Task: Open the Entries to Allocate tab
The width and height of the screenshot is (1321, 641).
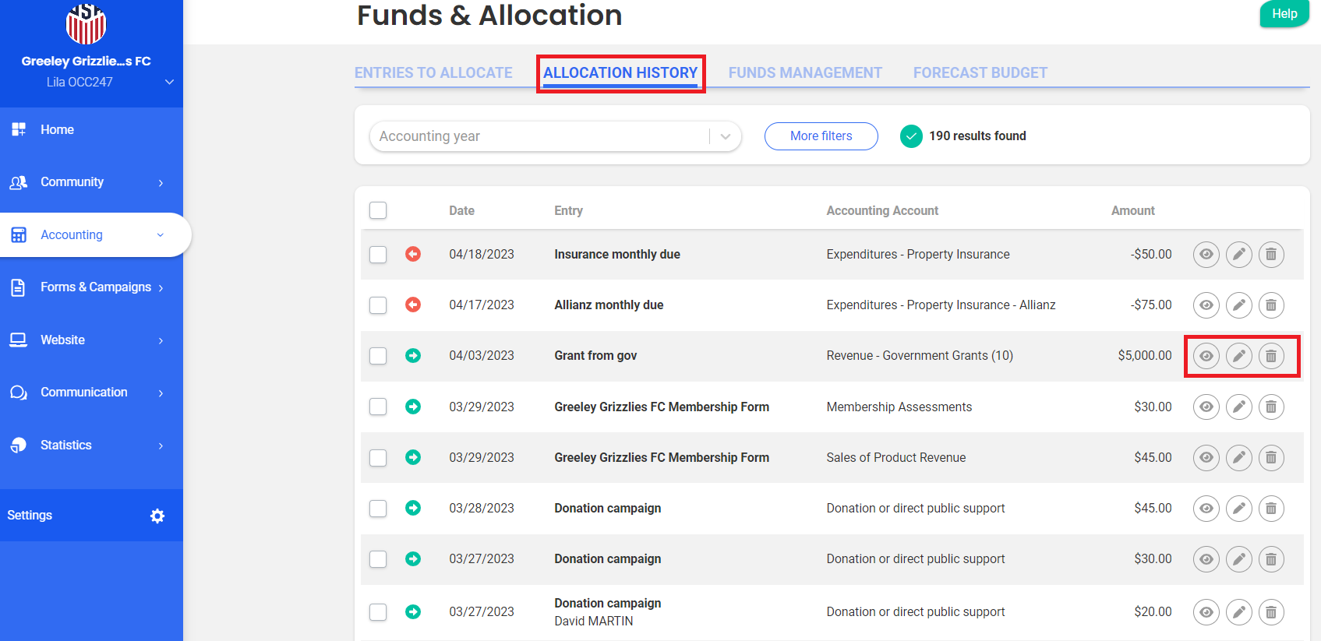Action: coord(433,72)
